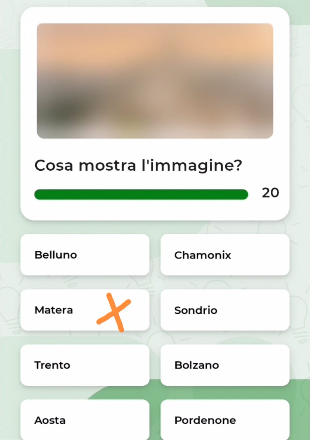
Task: Choose the answer beginning with letter P
Action: coord(225,420)
